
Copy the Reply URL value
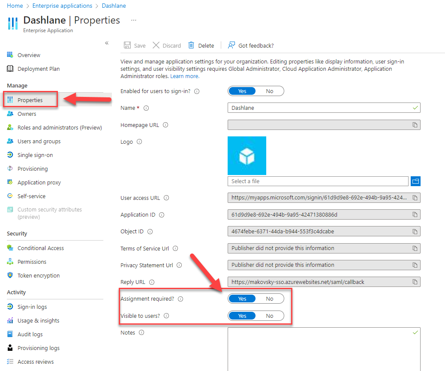coord(415,282)
